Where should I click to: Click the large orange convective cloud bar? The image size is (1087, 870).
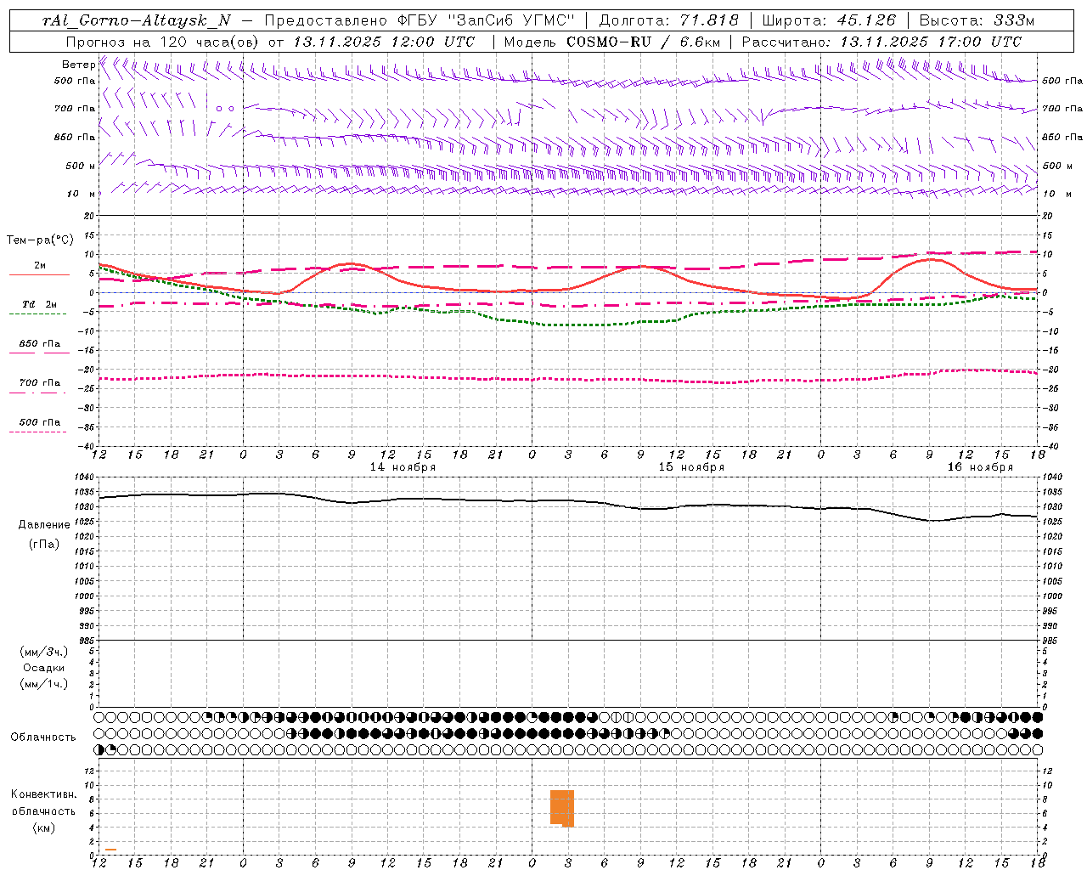562,807
